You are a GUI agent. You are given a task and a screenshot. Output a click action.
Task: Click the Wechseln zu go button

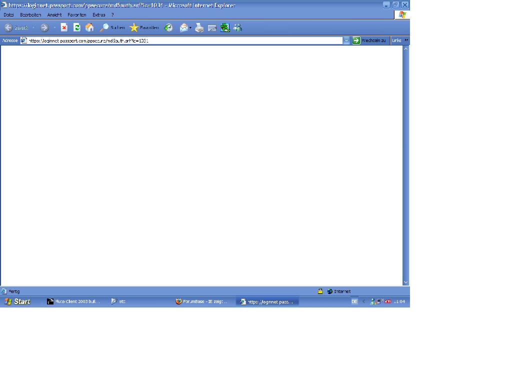click(369, 40)
